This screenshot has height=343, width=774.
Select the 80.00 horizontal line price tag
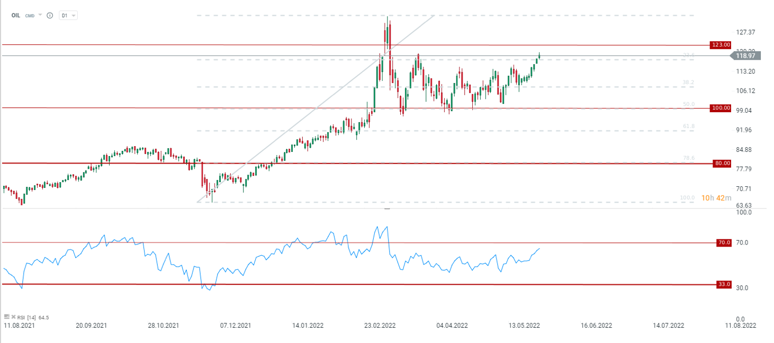[x=722, y=163]
